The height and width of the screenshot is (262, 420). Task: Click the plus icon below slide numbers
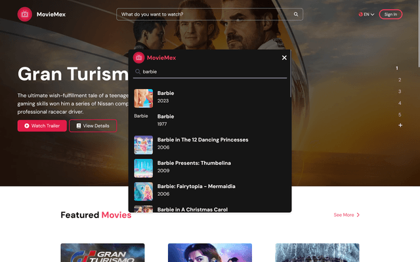point(400,125)
